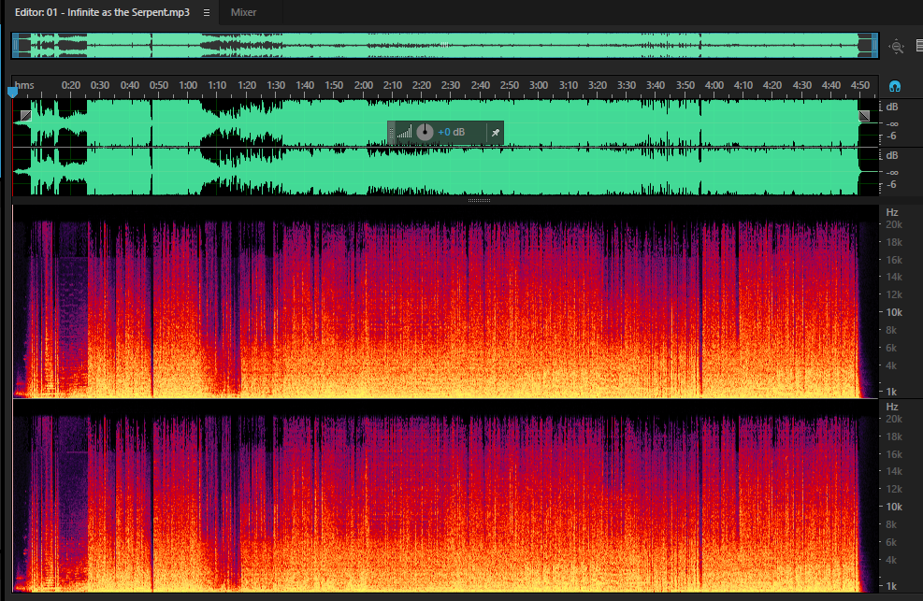The width and height of the screenshot is (923, 601).
Task: Click the 4:10 mark on the time ruler
Action: 743,85
